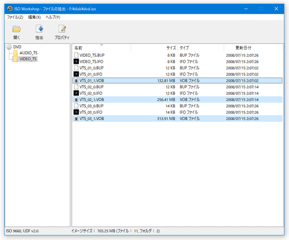Click the VIDEO_TS.BUP file icon
This screenshot has height=240, width=289.
(76, 55)
